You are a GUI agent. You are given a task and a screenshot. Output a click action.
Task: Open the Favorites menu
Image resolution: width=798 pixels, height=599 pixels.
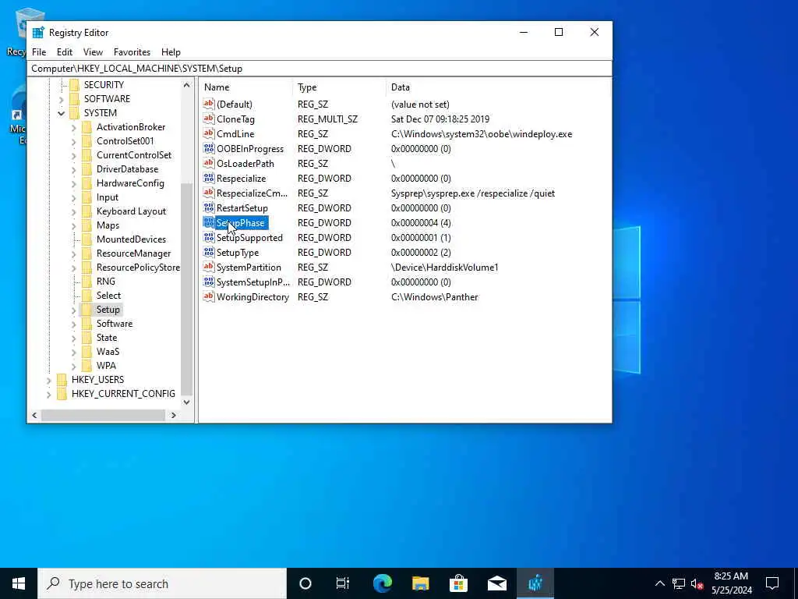(x=132, y=52)
